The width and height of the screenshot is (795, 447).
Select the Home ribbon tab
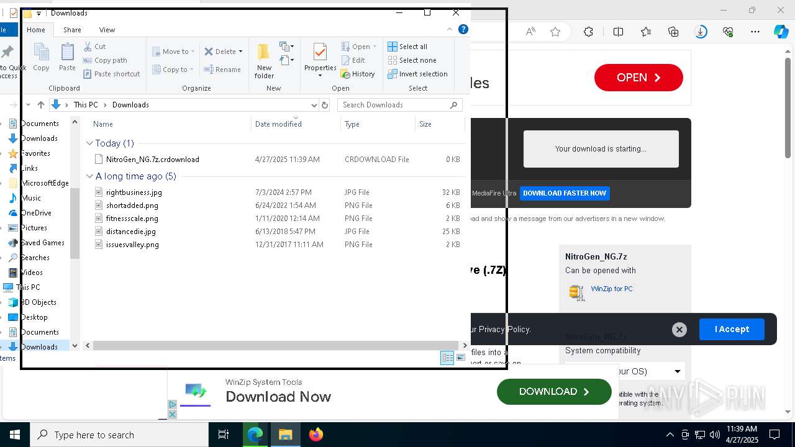pyautogui.click(x=36, y=30)
